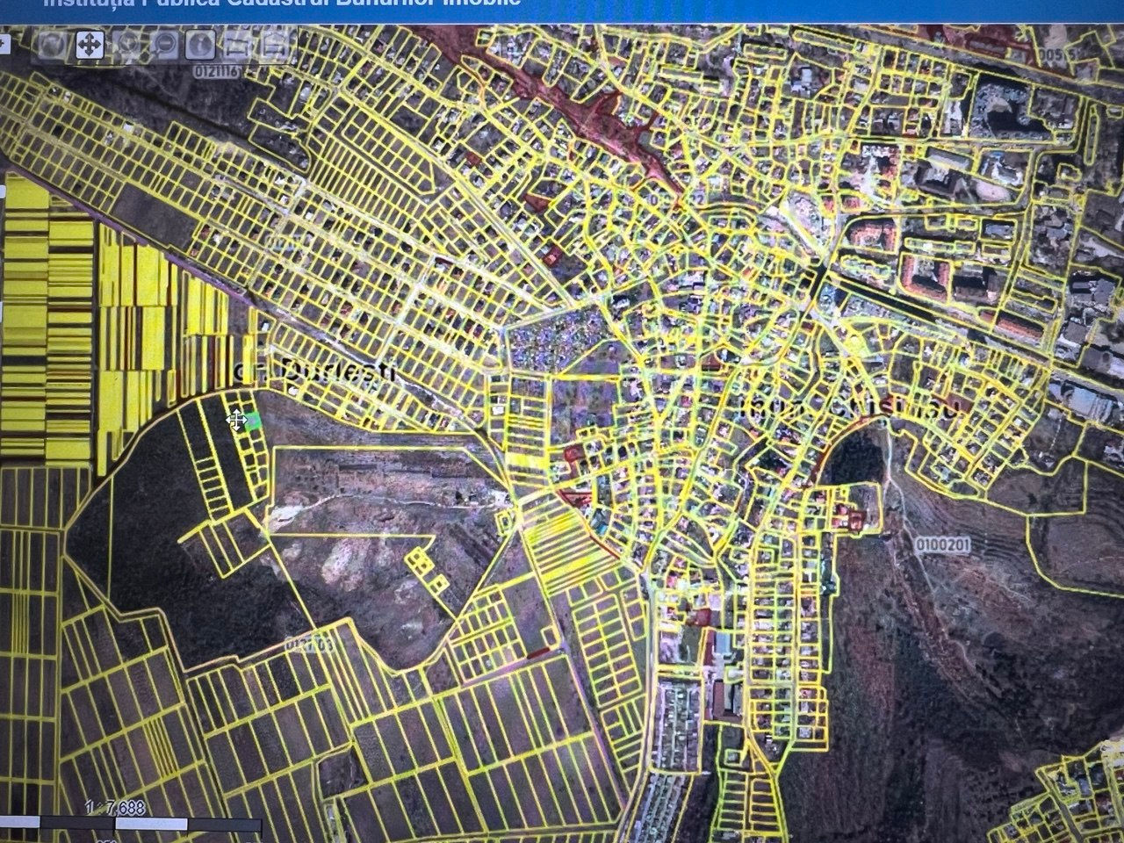1124x843 pixels.
Task: Click the 'or. Durlești' locality label
Action: (x=314, y=371)
